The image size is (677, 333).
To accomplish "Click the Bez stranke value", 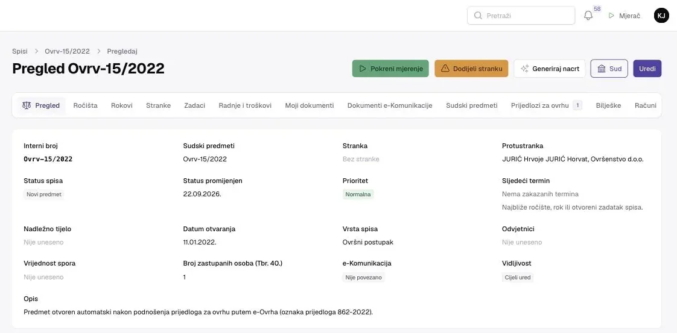I will (361, 159).
